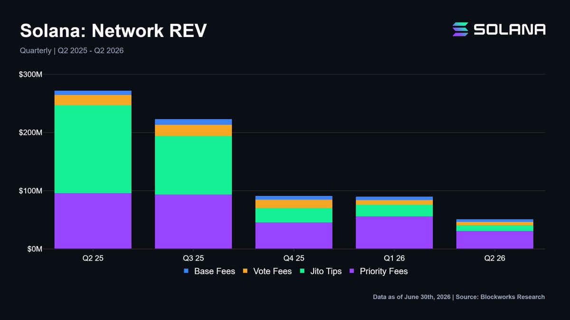Click the Priority Fees purple legend swatch

352,271
